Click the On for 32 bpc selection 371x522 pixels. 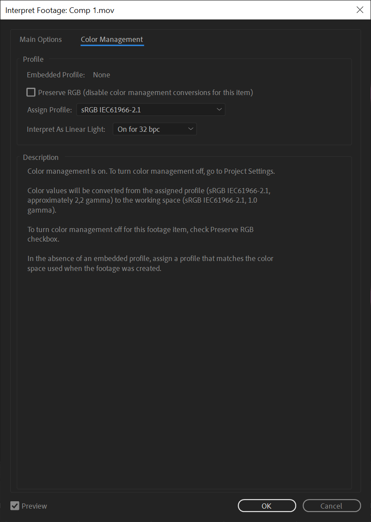(138, 129)
